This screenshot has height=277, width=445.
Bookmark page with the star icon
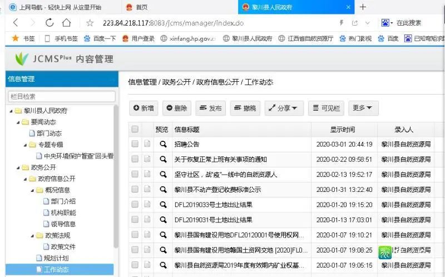point(90,23)
